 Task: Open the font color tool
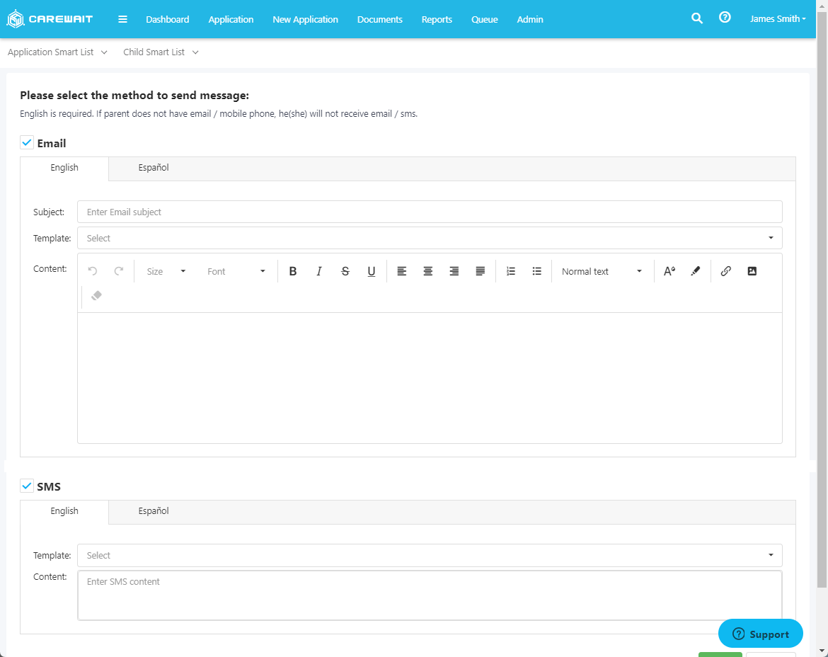(x=669, y=271)
